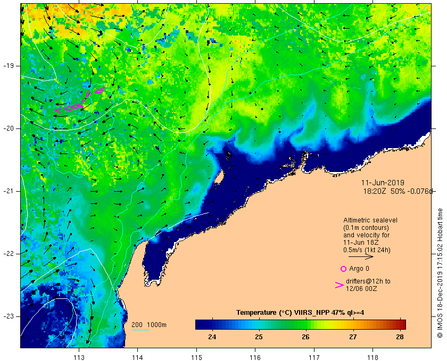447x361 pixels.
Task: Click the longitude axis label 116
Action: 255,357
